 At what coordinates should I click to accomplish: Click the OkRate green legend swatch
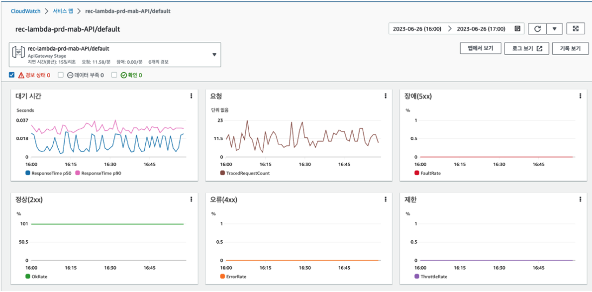(27, 277)
